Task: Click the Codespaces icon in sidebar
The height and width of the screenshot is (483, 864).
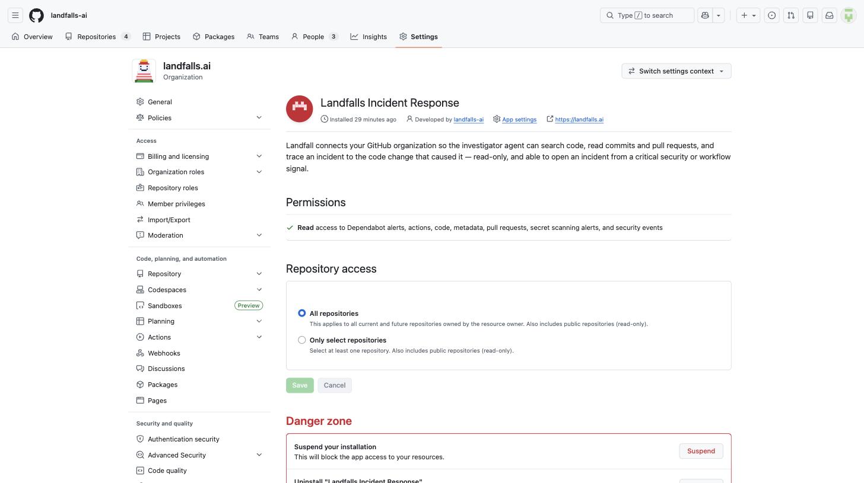Action: [x=140, y=290]
